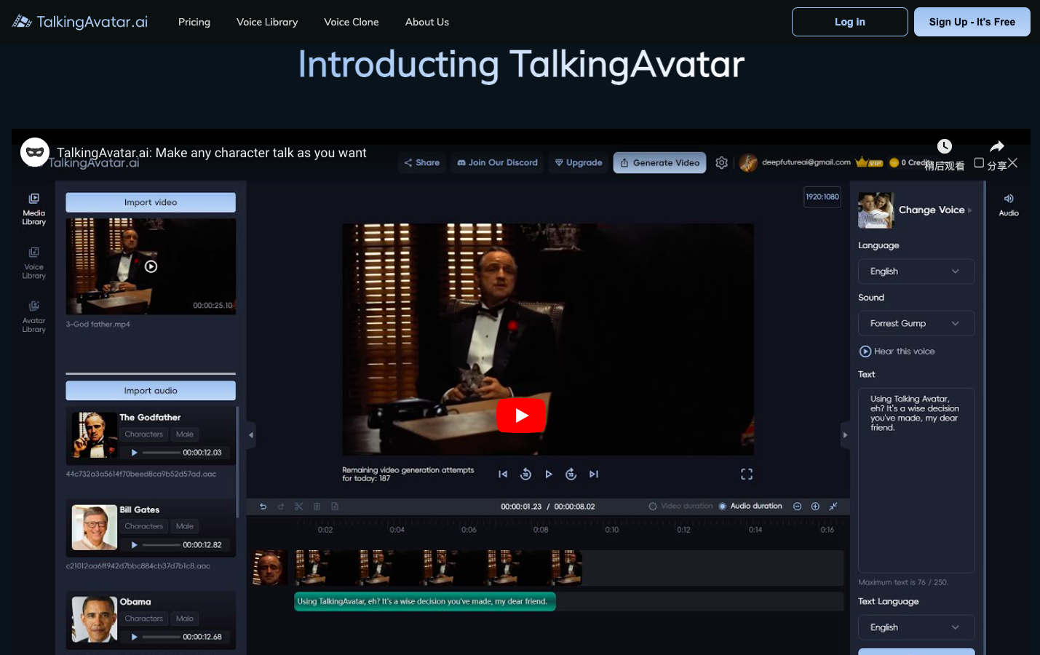Play the Bill Gates audio sample
1040x655 pixels.
coord(134,544)
